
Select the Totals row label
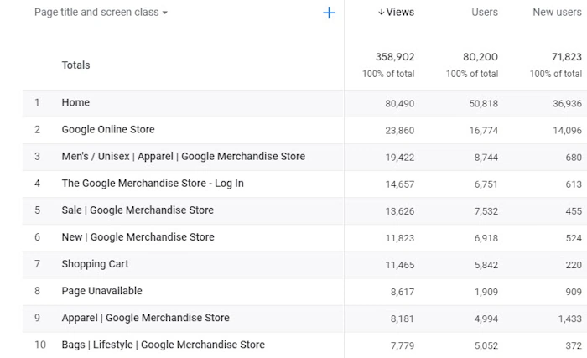[x=75, y=65]
